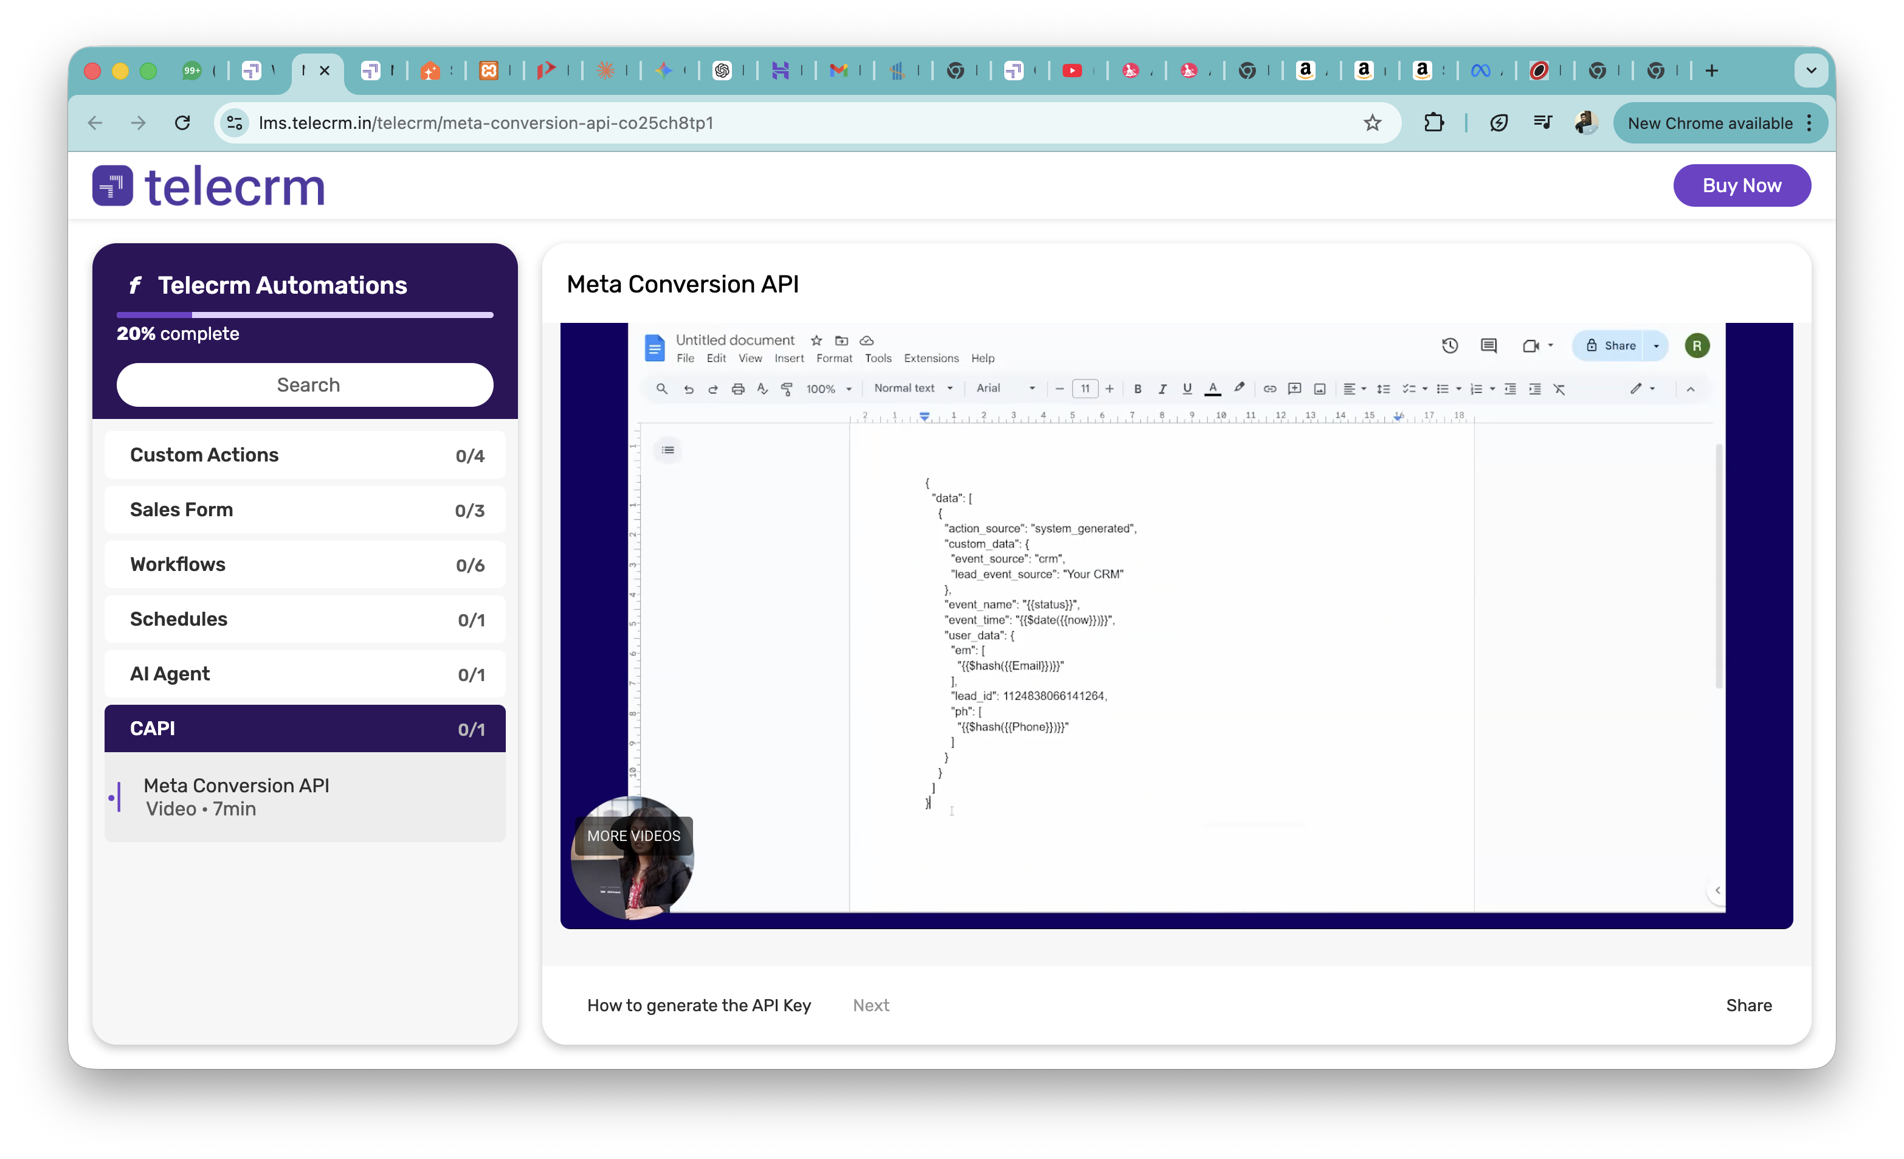Click the media control playlist icon

point(1542,123)
